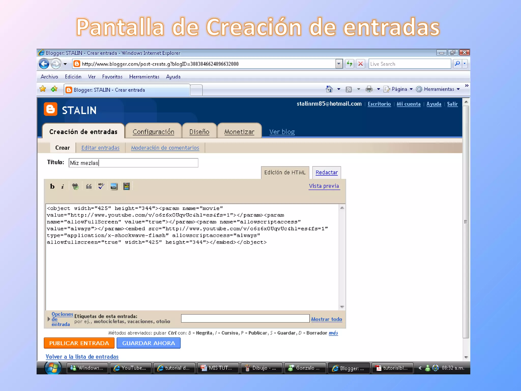Click the insert link icon
The height and width of the screenshot is (391, 521).
tap(75, 187)
